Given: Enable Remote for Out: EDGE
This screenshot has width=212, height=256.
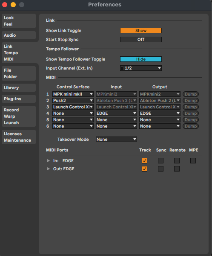Looking at the screenshot, I should [177, 169].
